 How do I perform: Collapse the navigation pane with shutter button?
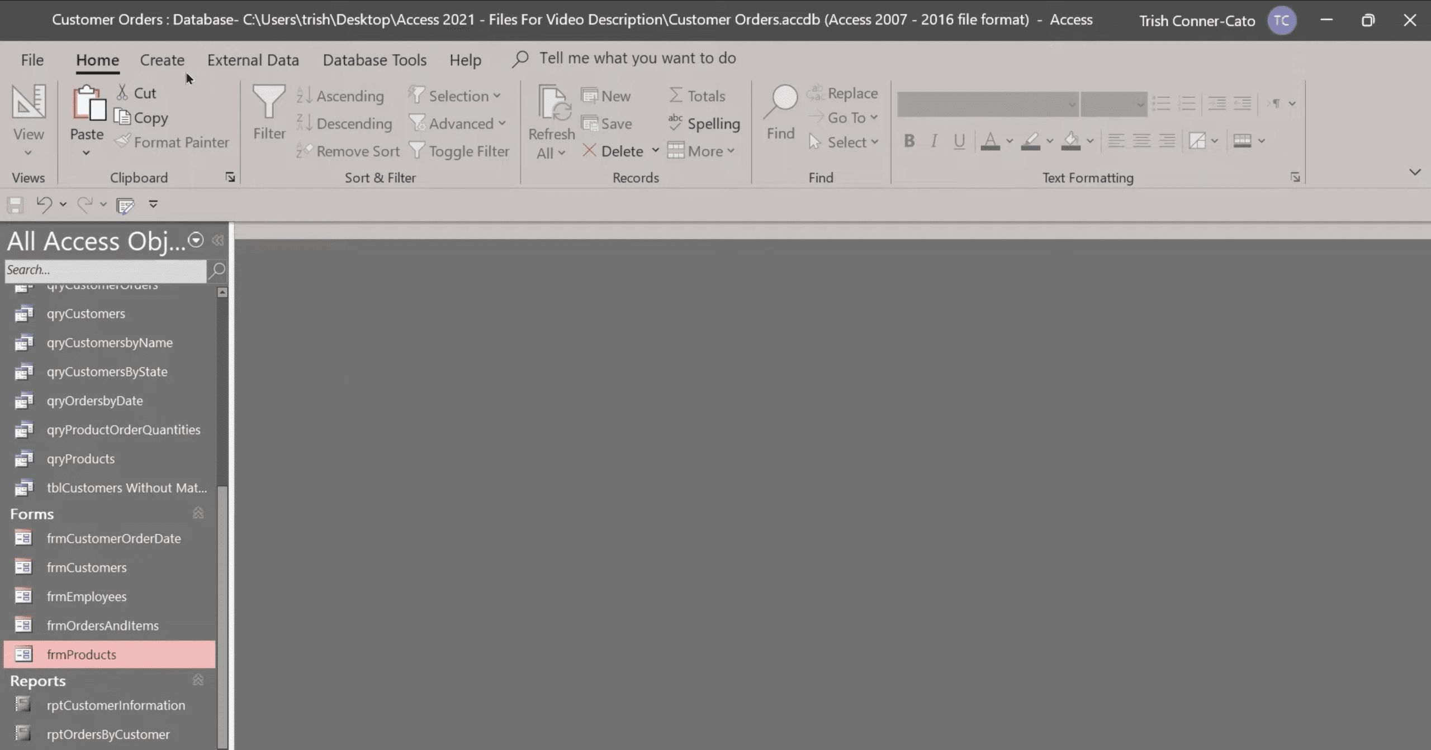[218, 241]
